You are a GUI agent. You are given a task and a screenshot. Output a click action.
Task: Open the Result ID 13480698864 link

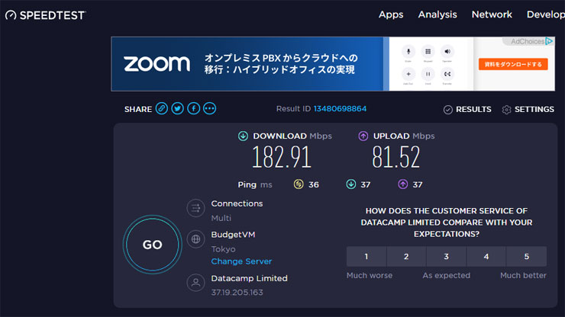[x=340, y=109]
